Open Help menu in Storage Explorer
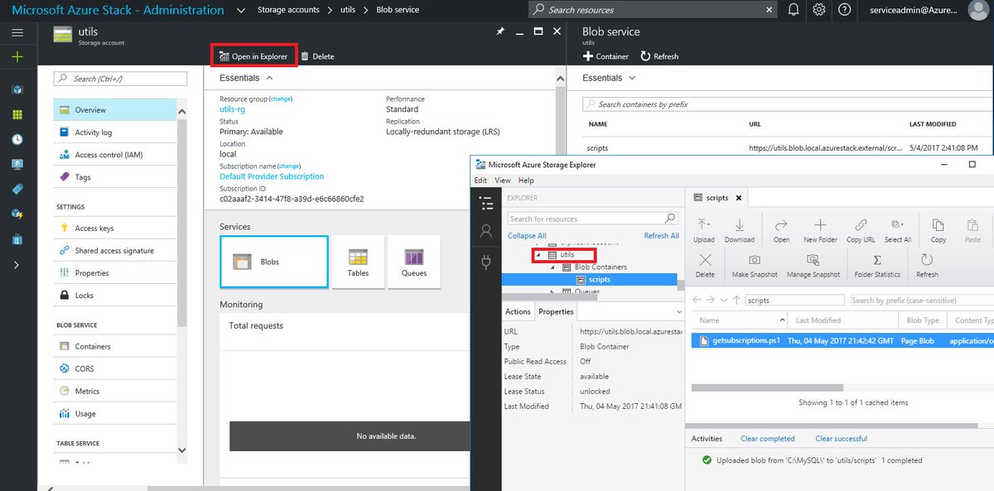 (x=526, y=180)
